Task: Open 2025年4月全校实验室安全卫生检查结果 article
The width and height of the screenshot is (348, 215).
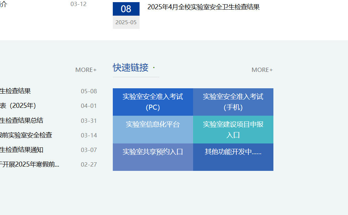Action: (x=203, y=7)
